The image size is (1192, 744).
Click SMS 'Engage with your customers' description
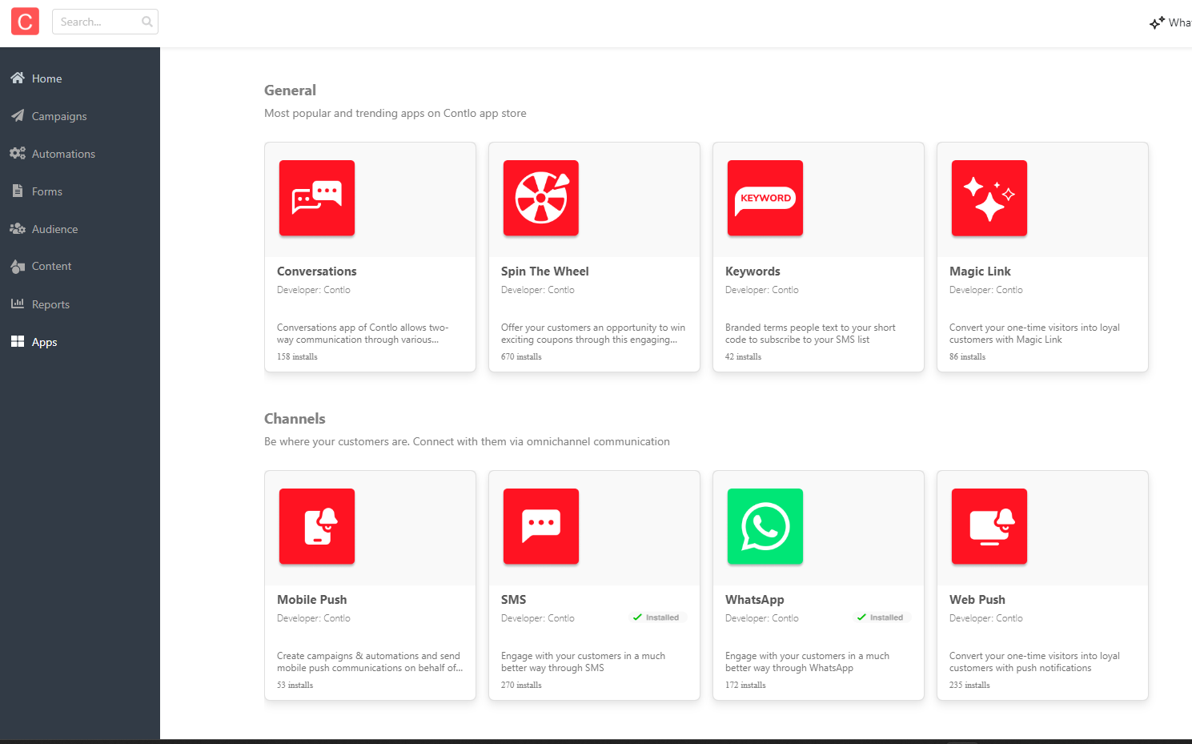583,662
